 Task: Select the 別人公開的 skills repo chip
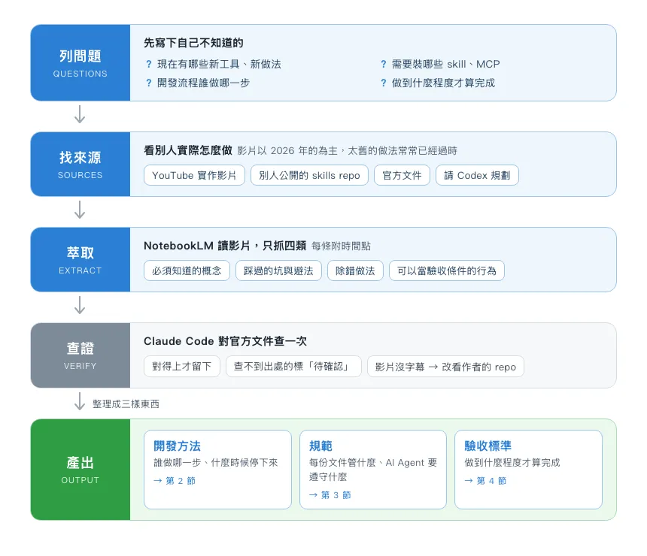click(x=309, y=175)
